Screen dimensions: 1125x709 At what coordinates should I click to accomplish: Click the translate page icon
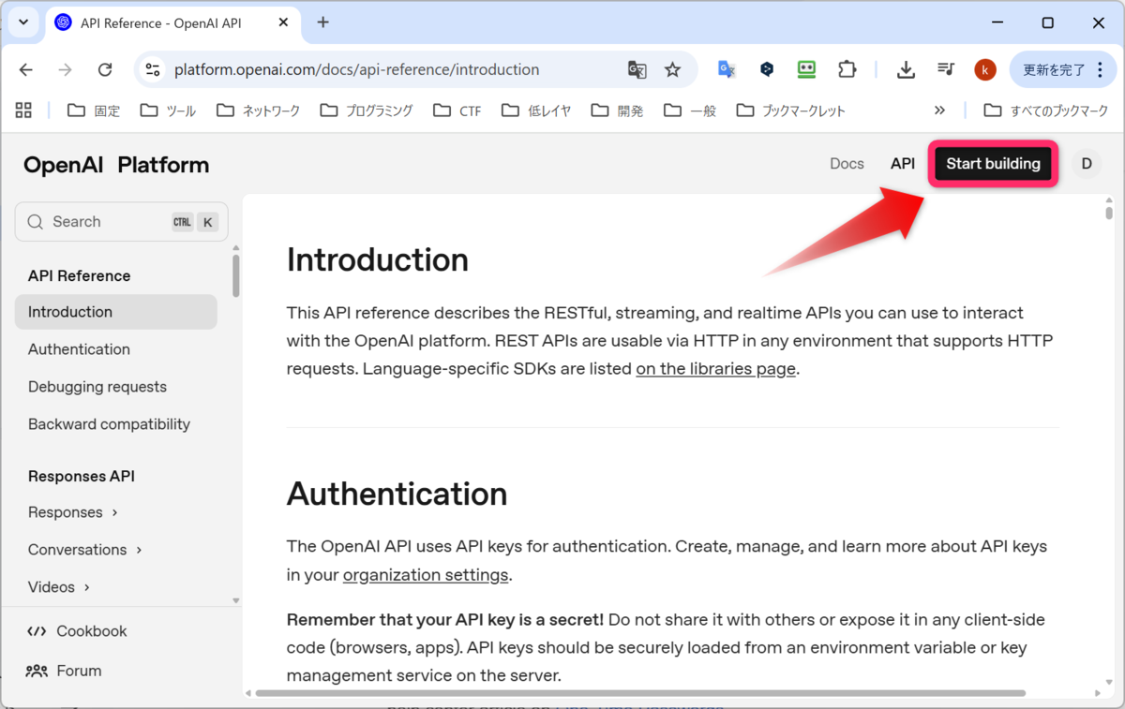click(x=637, y=69)
